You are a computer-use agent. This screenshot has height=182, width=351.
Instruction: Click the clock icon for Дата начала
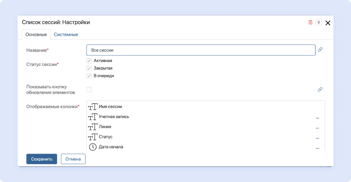click(x=93, y=147)
